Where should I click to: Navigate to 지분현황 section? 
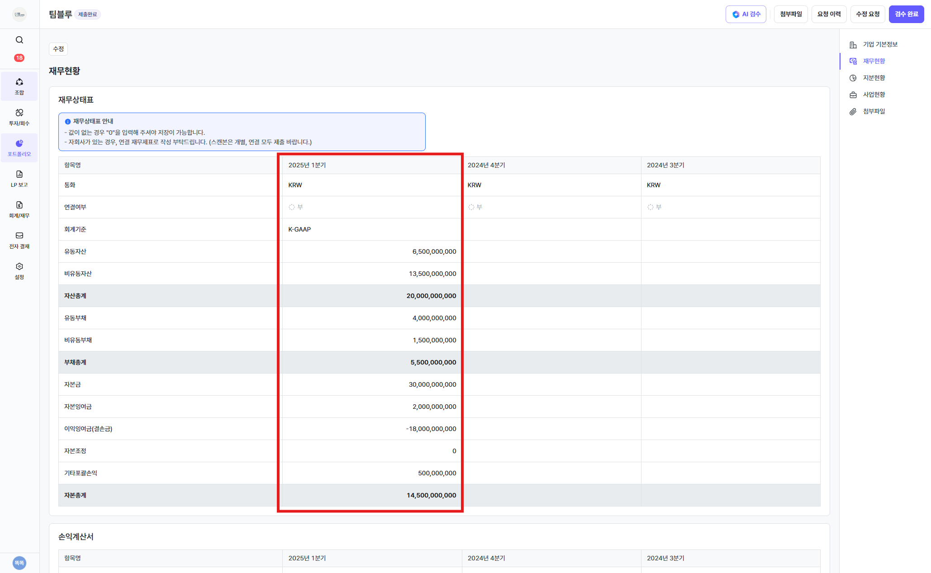click(874, 78)
